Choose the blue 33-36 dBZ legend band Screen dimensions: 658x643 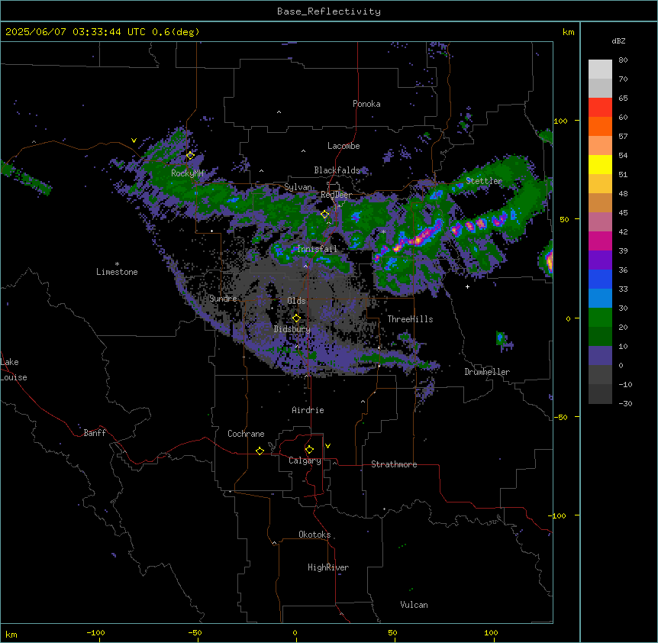click(600, 279)
